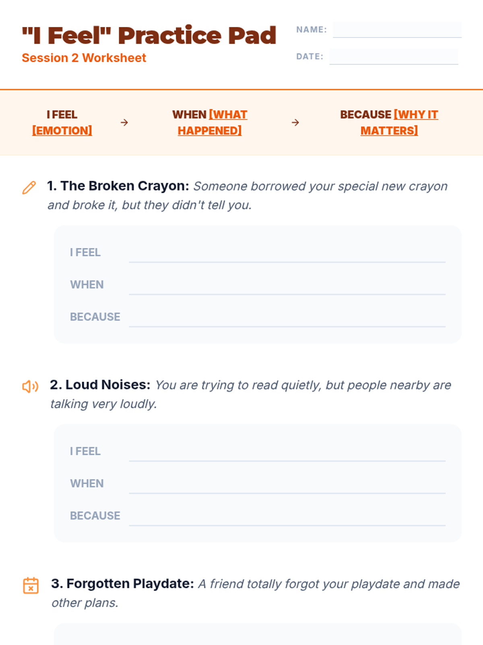Image resolution: width=483 pixels, height=645 pixels.
Task: Click the calendar icon beside Forgotten Playdate
Action: (31, 585)
